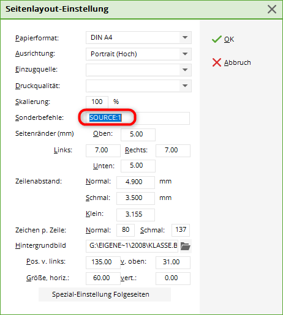Open the Ausrichtung dropdown arrow
This screenshot has height=315, width=283.
point(185,54)
